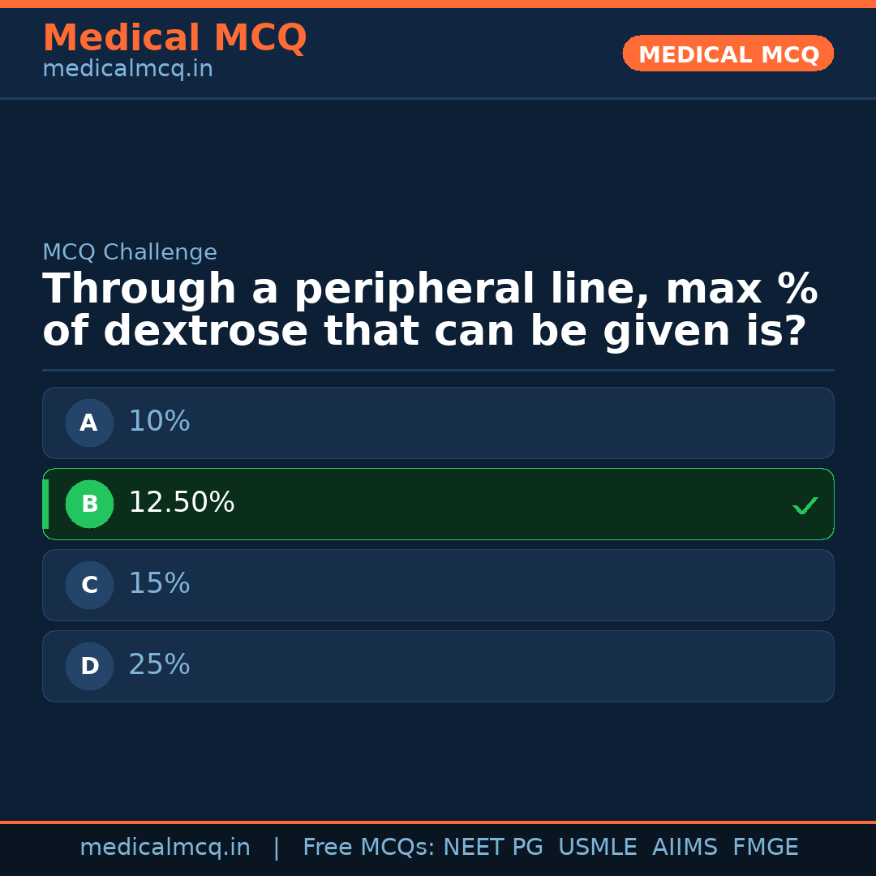
Task: Click the USMLE footer item
Action: click(x=597, y=848)
